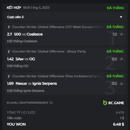Screen dimensions: 130x130
Task: Click the 1:2 score of first match
Action: [115, 34]
